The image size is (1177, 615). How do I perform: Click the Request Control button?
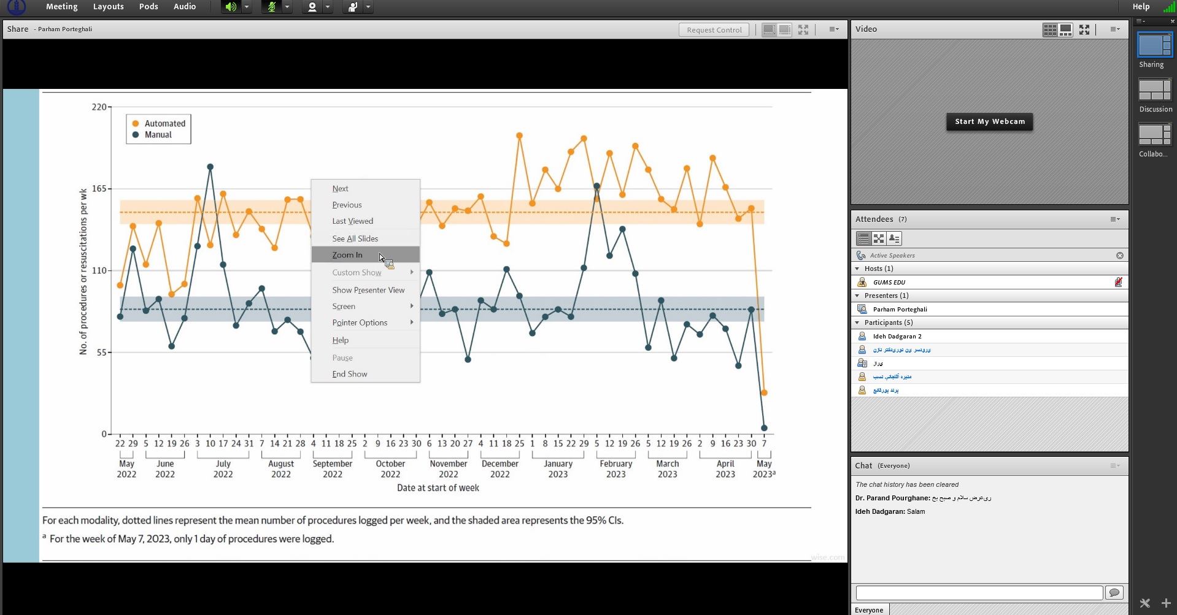point(714,30)
